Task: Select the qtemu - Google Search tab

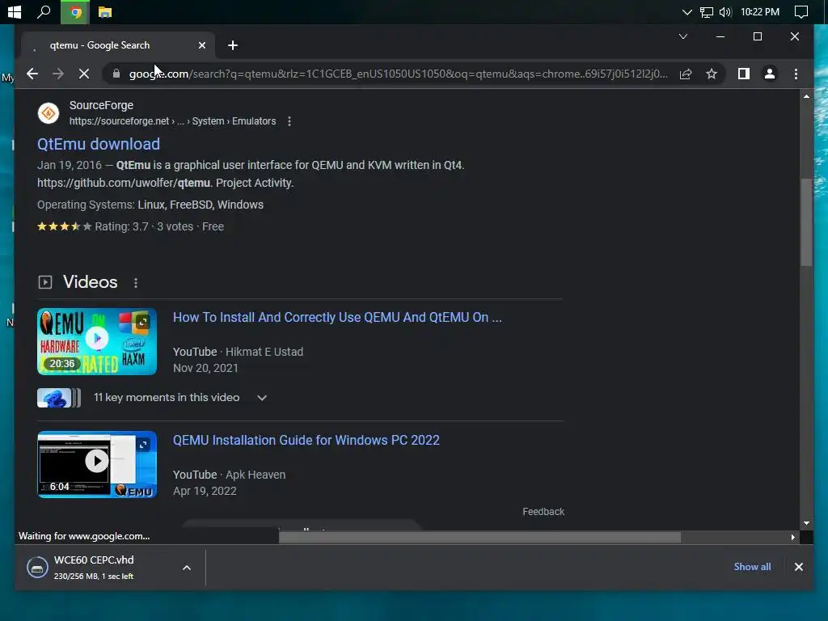Action: tap(118, 45)
